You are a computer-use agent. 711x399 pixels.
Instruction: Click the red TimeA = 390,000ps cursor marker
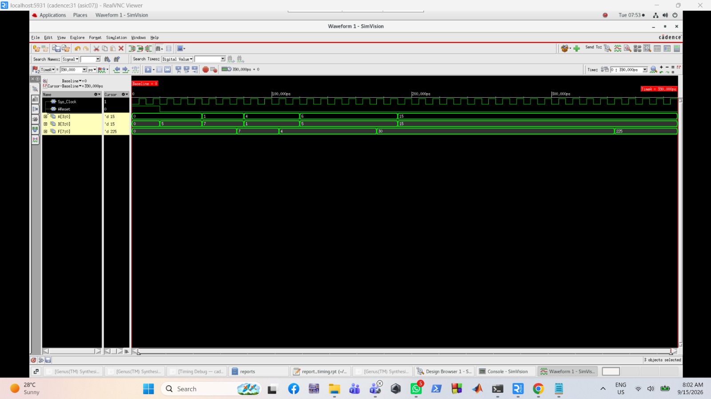pos(659,89)
